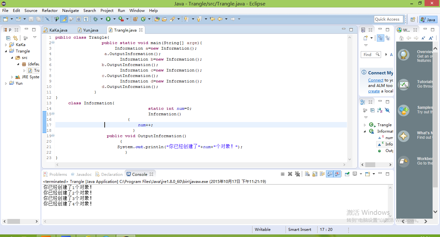Viewport: 440px width, 237px height.
Task: Click Remove All Terminated Launches icon
Action: point(297,174)
